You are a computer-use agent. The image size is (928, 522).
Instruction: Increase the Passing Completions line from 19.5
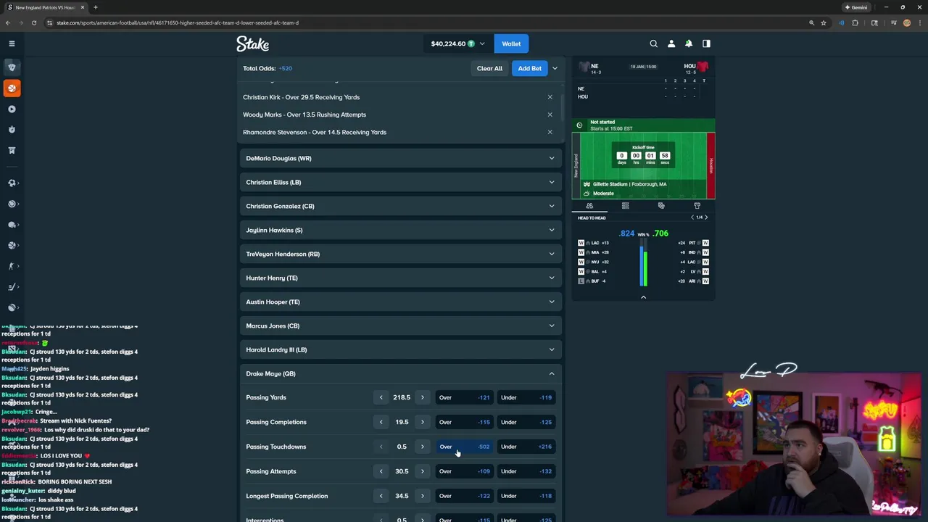click(x=422, y=422)
